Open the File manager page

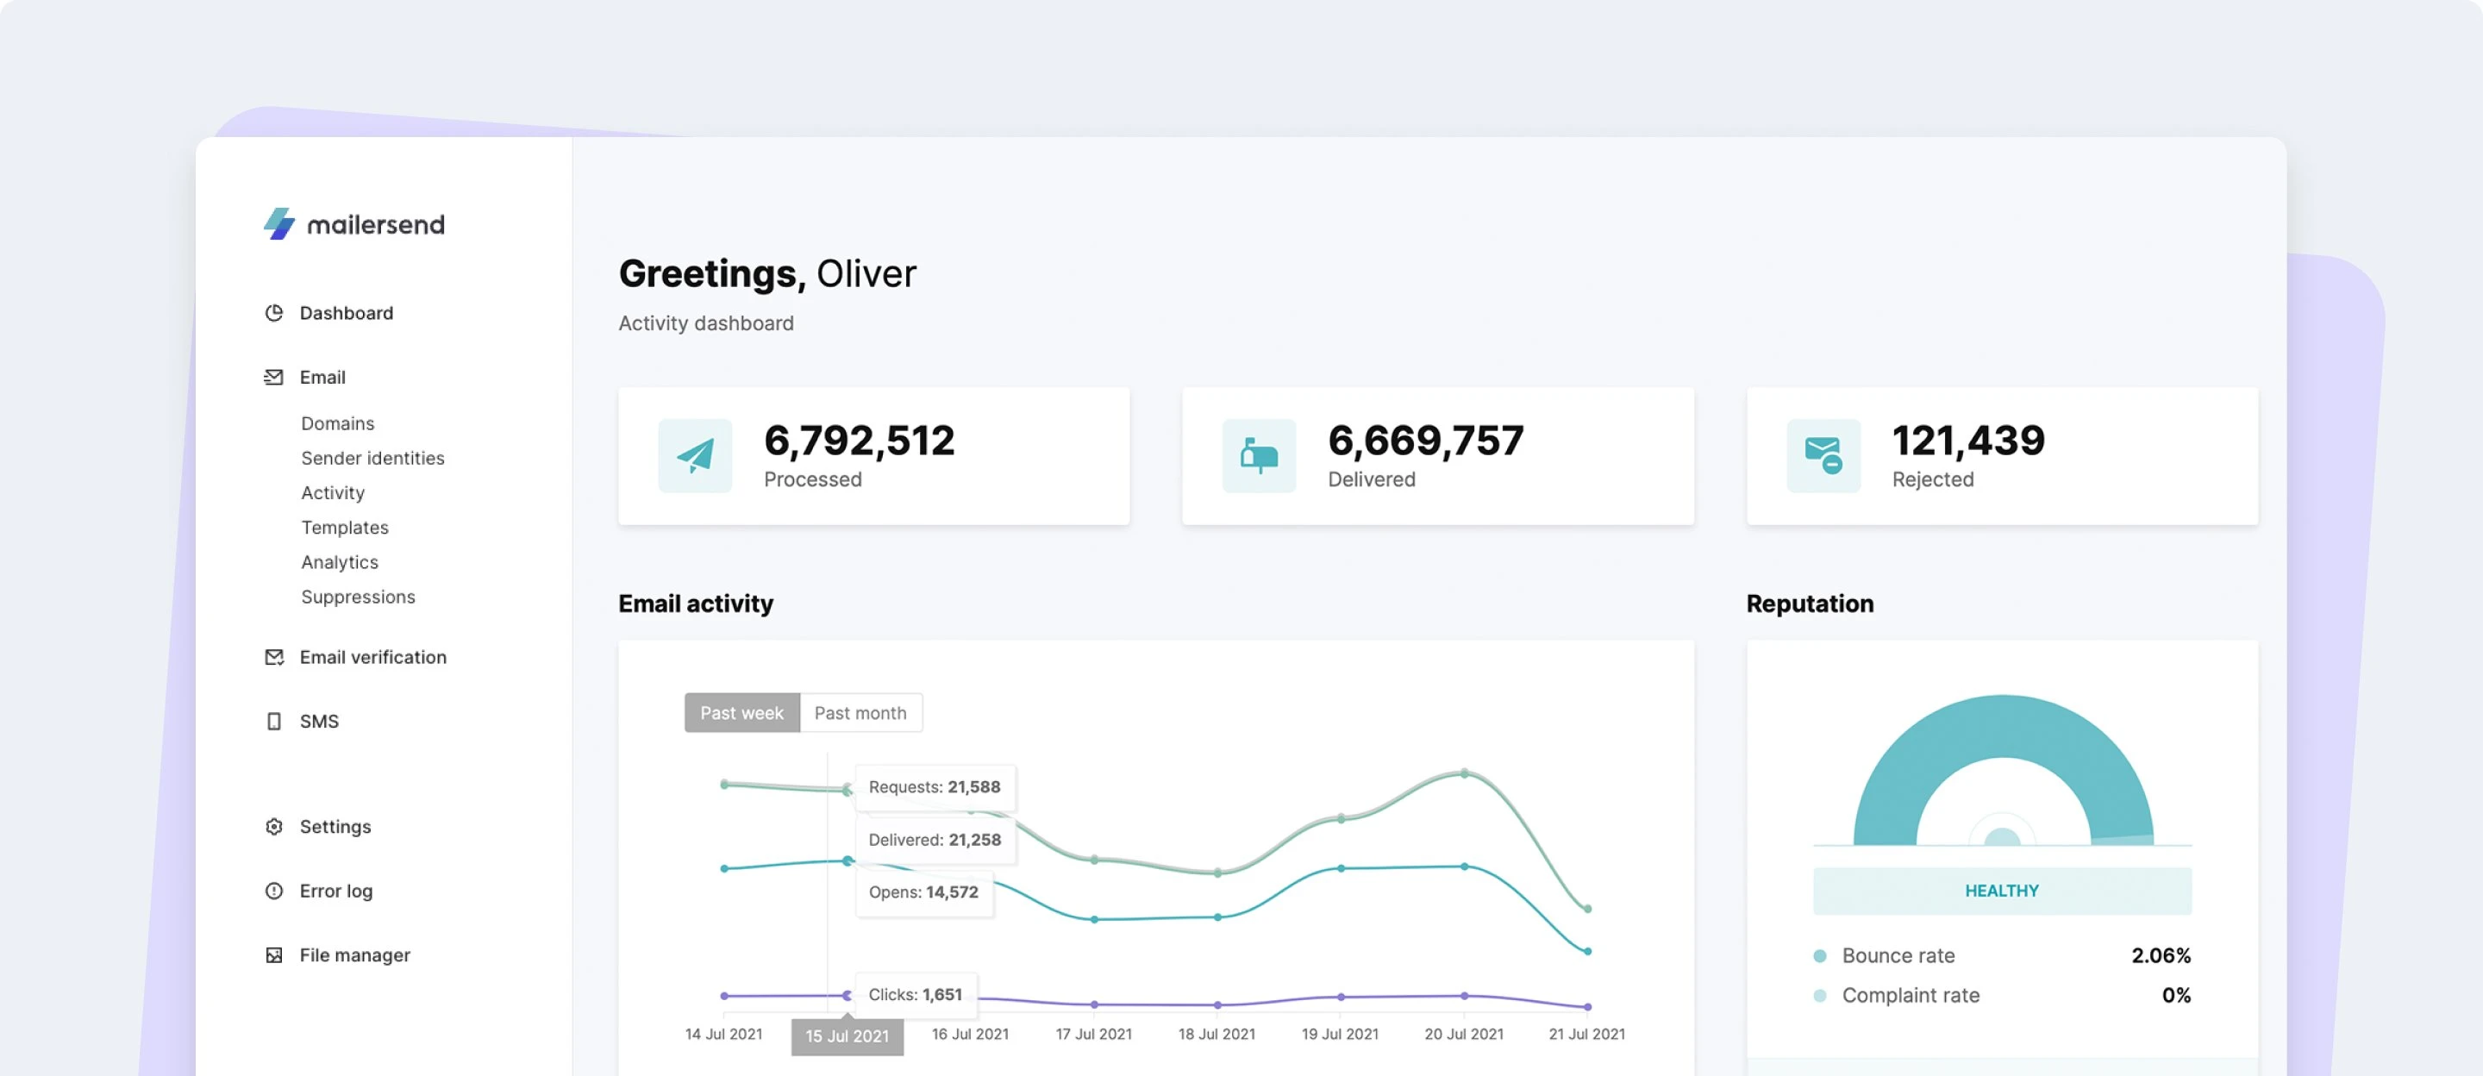[354, 954]
